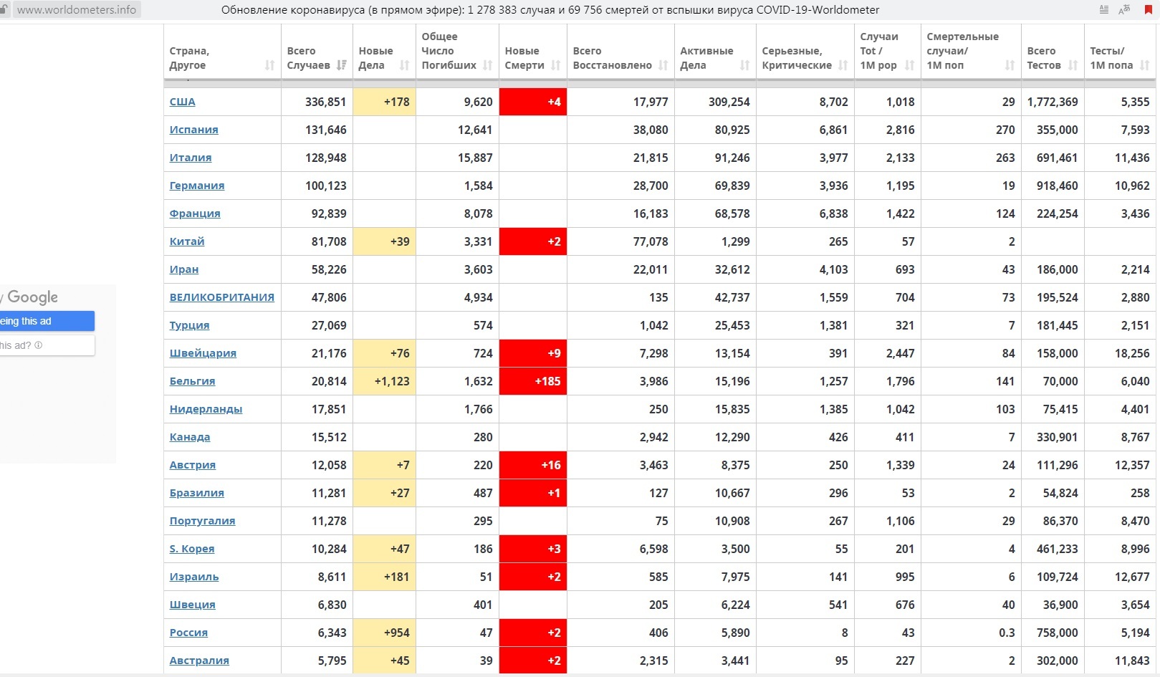Open the Австрия country link
The height and width of the screenshot is (677, 1160).
(193, 465)
